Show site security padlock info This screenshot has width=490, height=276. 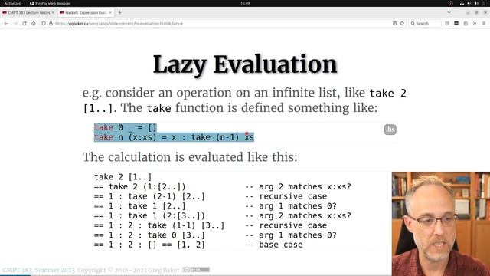click(x=51, y=24)
